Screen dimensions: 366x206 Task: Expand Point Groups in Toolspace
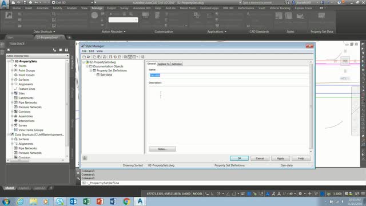coord(12,70)
